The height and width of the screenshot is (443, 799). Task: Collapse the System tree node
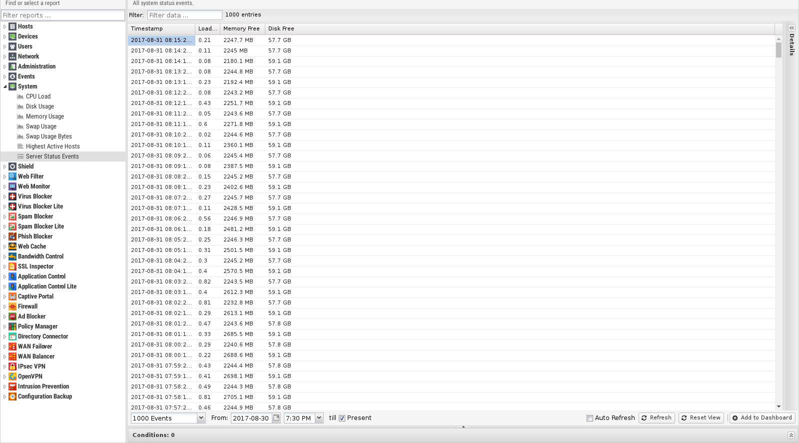(x=5, y=86)
